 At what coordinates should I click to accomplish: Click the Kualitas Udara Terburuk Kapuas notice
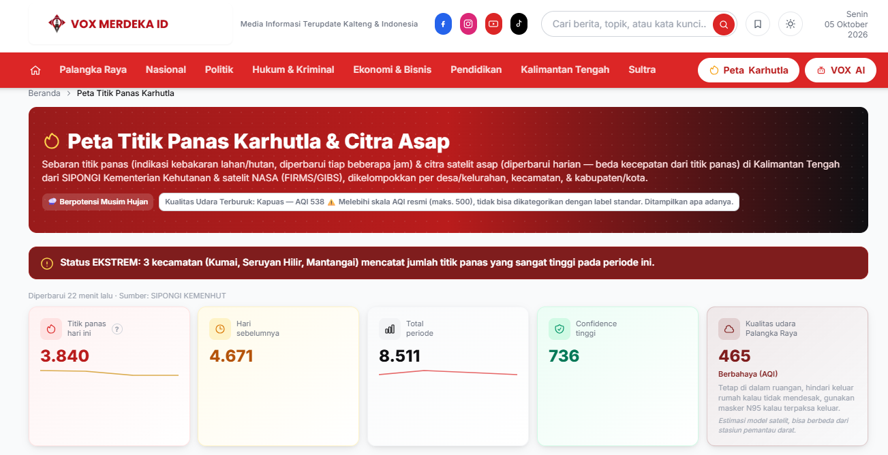[x=449, y=202]
